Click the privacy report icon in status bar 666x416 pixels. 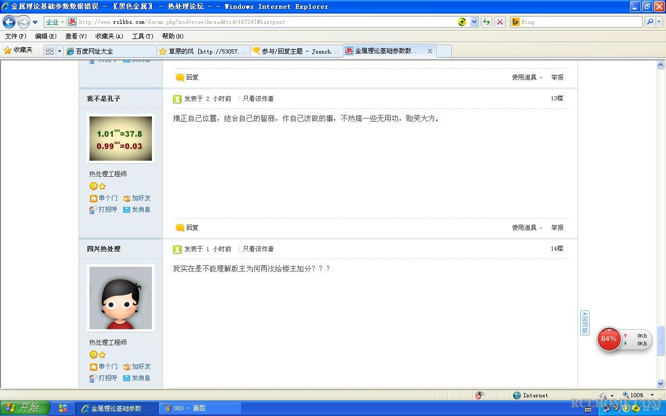click(x=479, y=395)
